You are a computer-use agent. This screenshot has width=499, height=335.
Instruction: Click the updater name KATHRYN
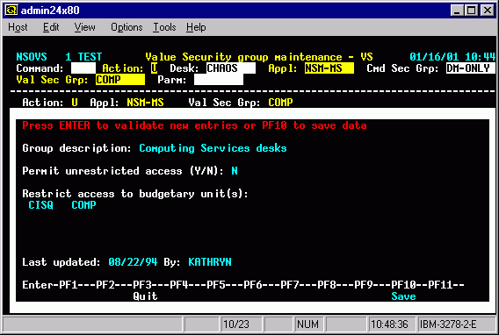[210, 262]
